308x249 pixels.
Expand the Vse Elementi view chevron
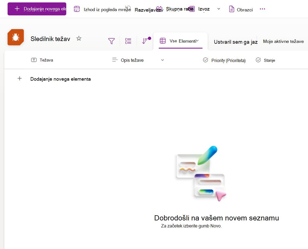click(197, 41)
